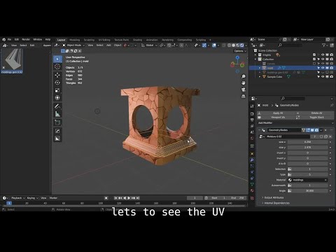
Task: Open the Object Mode dropdown
Action: click(x=73, y=45)
